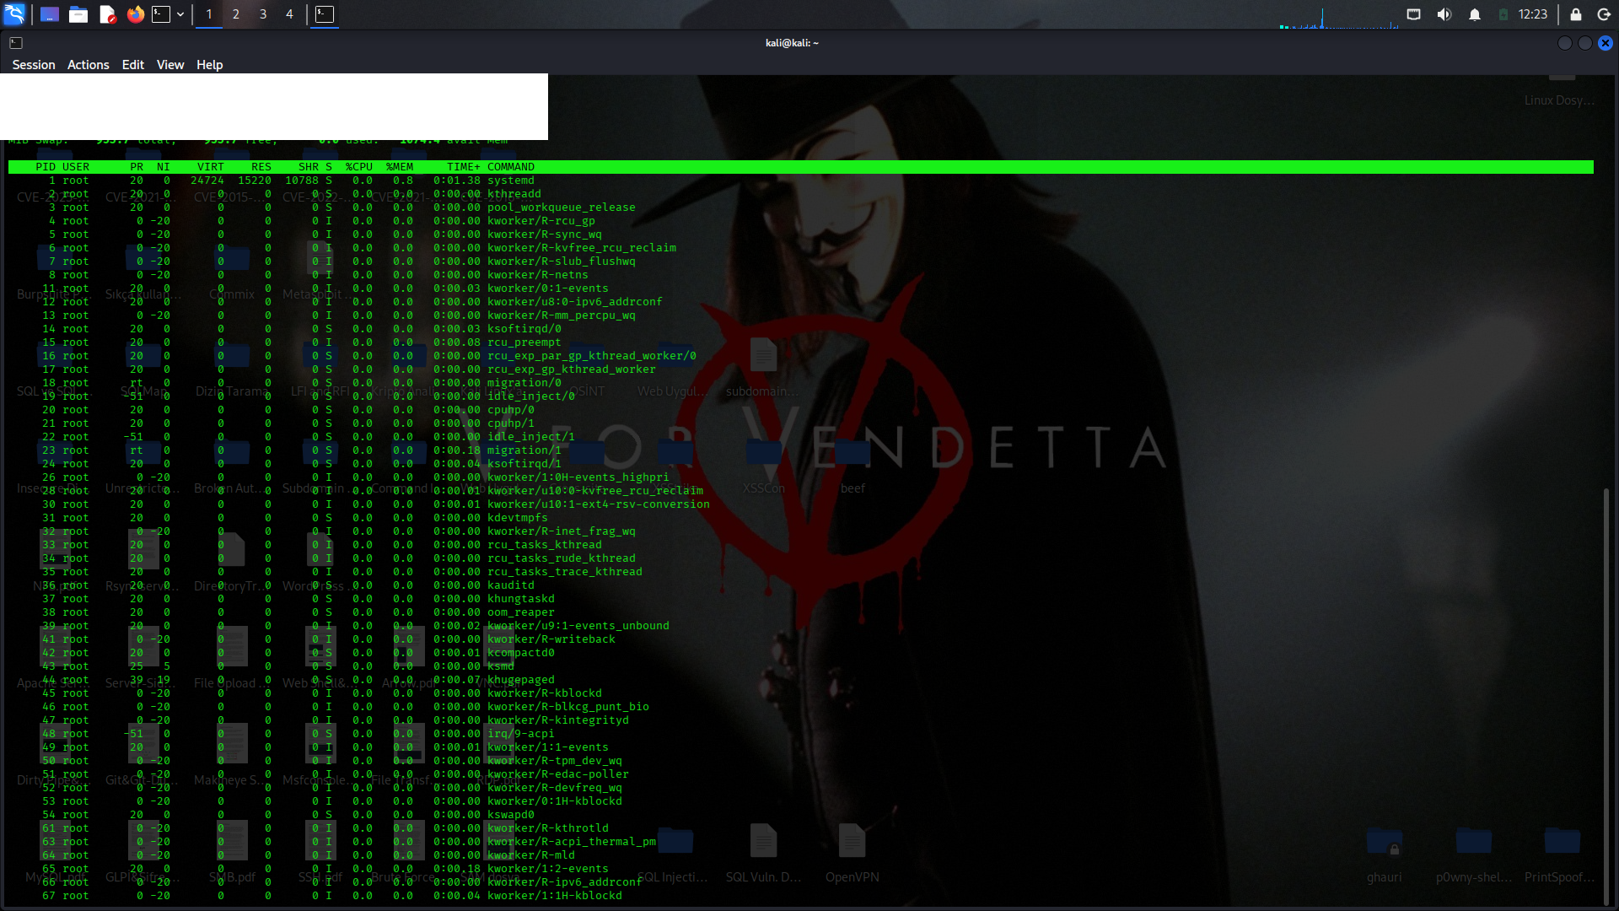Open the 12:23 clock in the panel
Viewport: 1619px width, 911px height.
coord(1533,14)
